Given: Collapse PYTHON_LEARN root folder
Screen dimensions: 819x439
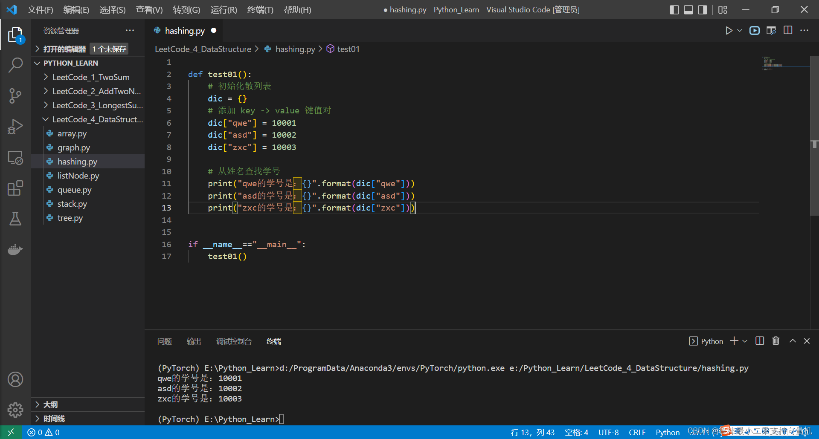Looking at the screenshot, I should (87, 63).
